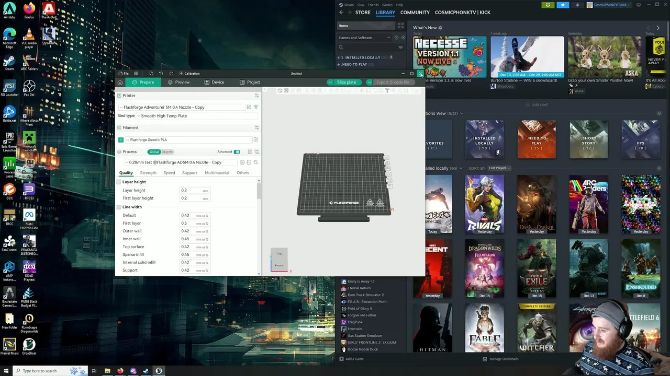Switch to the Preview tab
The height and width of the screenshot is (376, 670).
click(x=179, y=82)
